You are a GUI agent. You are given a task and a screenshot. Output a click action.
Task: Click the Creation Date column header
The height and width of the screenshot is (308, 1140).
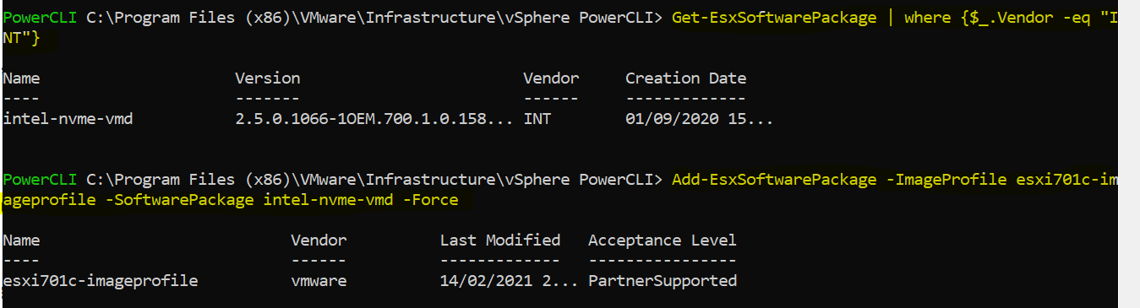[685, 78]
